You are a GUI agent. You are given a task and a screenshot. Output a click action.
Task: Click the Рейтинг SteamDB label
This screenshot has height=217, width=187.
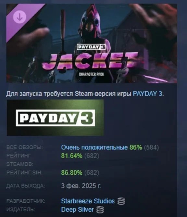coord(20,160)
